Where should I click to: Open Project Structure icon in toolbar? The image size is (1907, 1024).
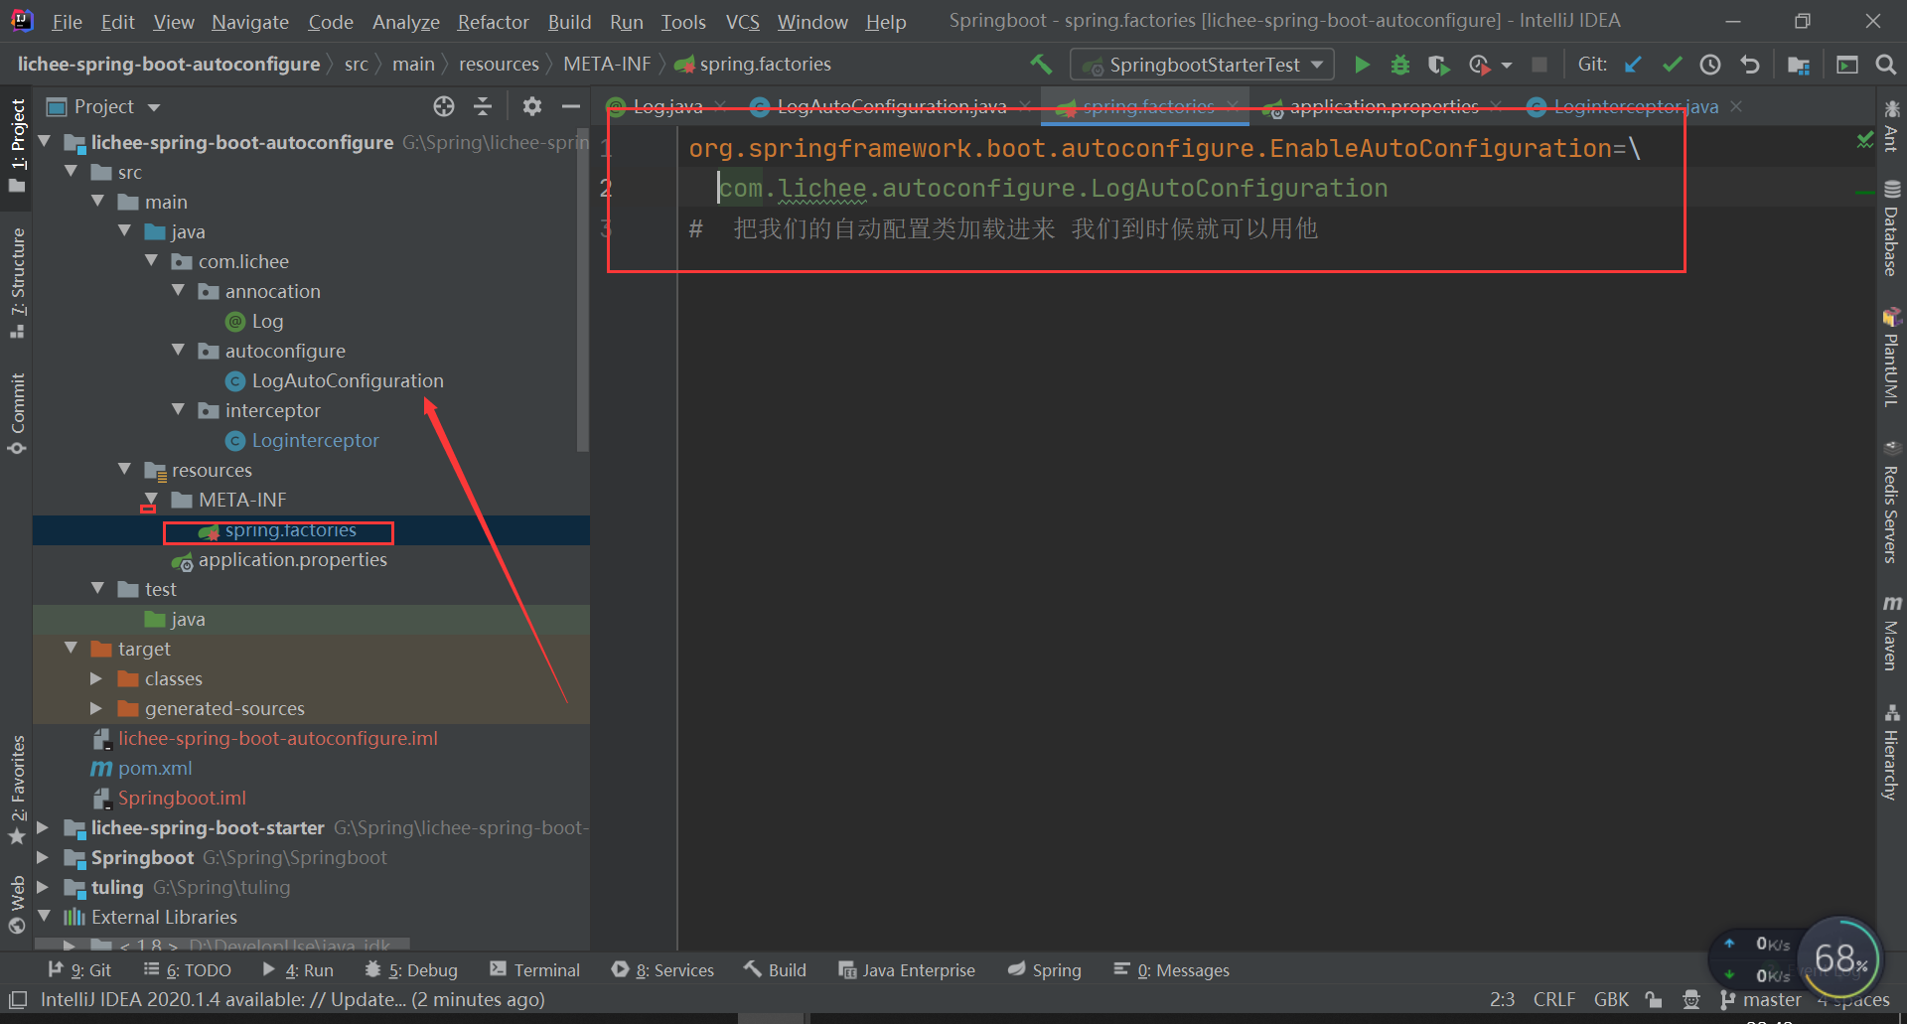1799,65
